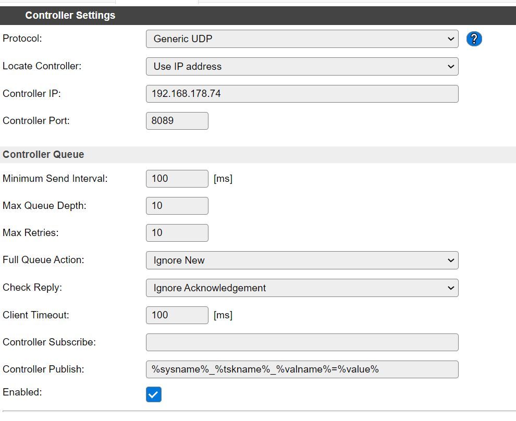
Task: Click into the Max Queue Depth field
Action: (x=177, y=206)
